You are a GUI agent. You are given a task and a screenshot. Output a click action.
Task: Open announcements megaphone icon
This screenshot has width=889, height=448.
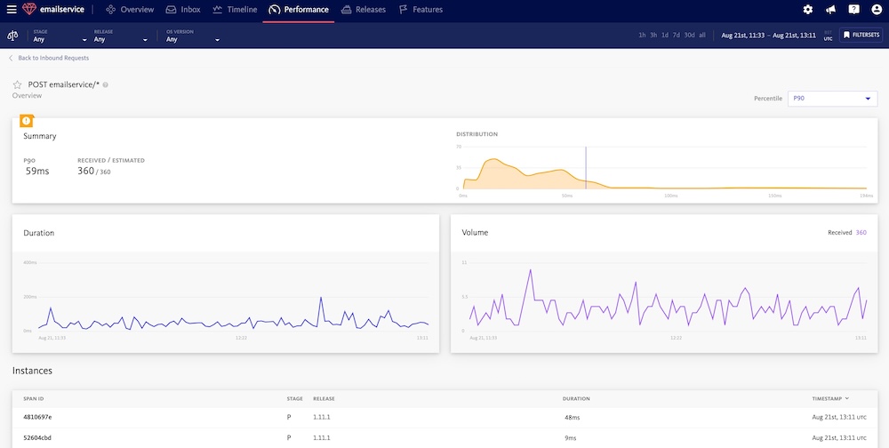(830, 10)
